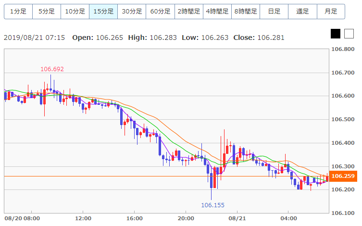Click the active 15分足 tab
The image size is (362, 226).
103,12
